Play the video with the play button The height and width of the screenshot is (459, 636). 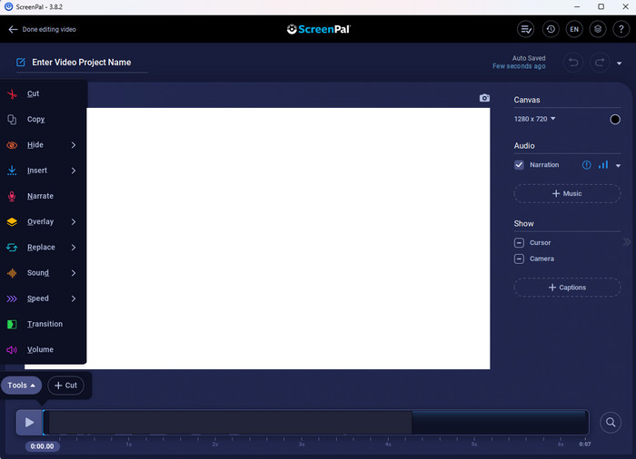point(29,423)
